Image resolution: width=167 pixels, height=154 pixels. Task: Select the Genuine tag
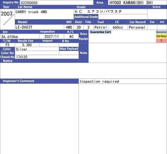click(161, 32)
